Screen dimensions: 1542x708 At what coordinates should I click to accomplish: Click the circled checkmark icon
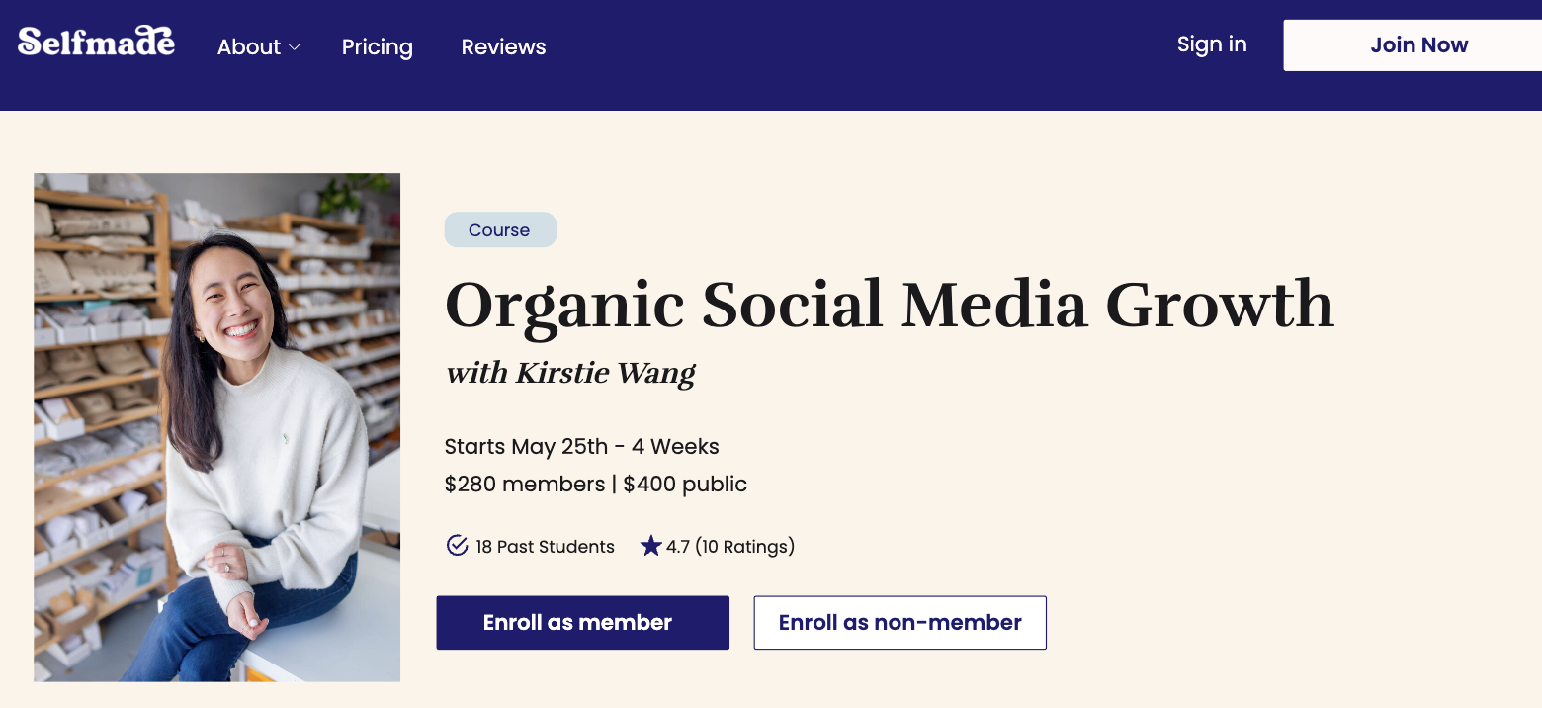pos(457,546)
